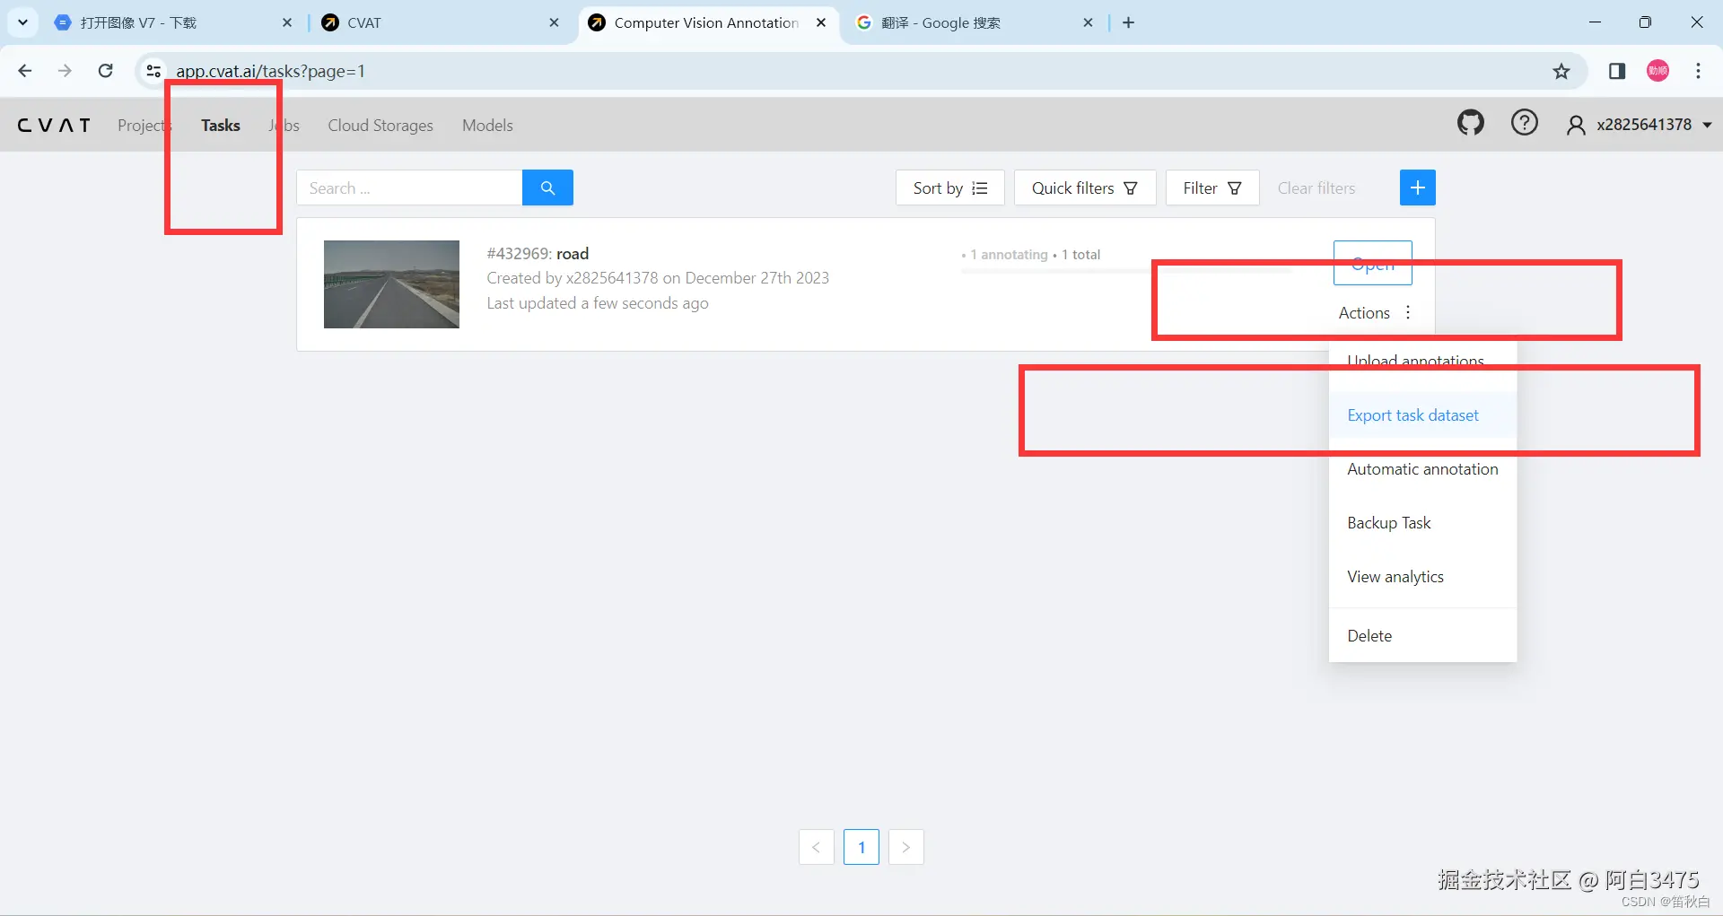Open the Cloud Storages page

click(x=380, y=126)
